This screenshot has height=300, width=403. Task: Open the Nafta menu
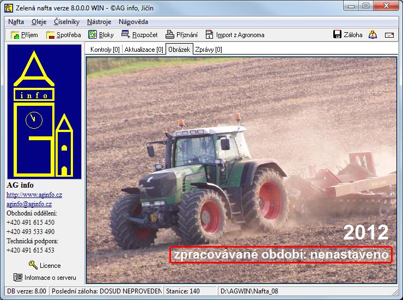pos(16,22)
